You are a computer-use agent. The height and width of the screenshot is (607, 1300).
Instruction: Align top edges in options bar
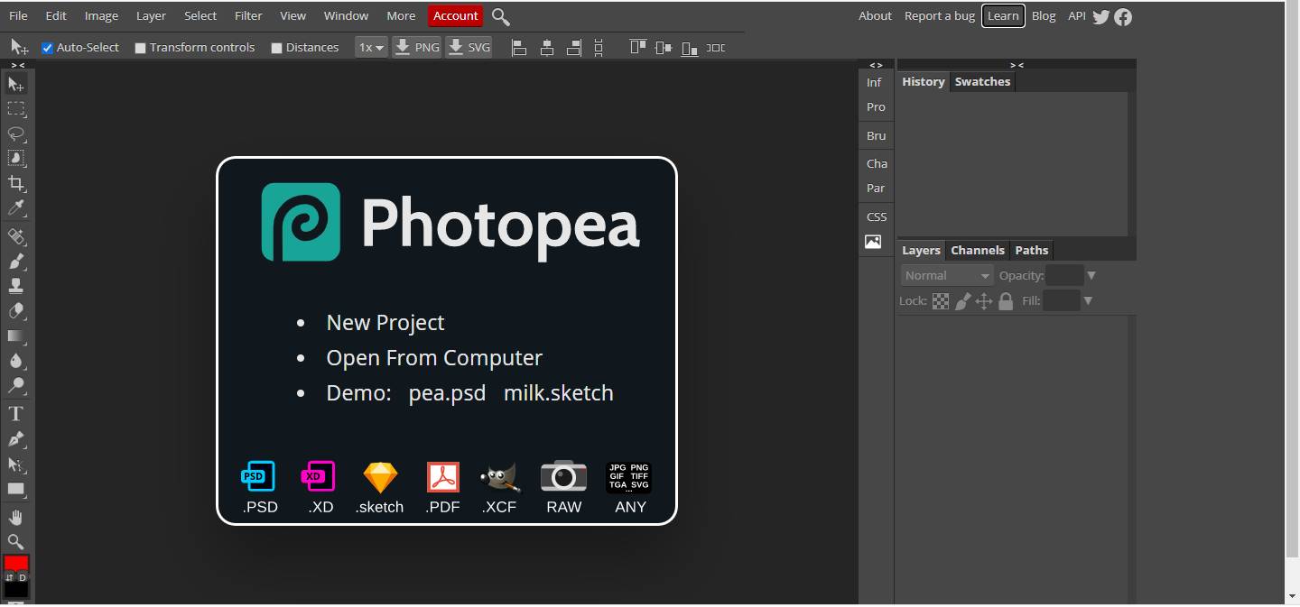point(638,48)
